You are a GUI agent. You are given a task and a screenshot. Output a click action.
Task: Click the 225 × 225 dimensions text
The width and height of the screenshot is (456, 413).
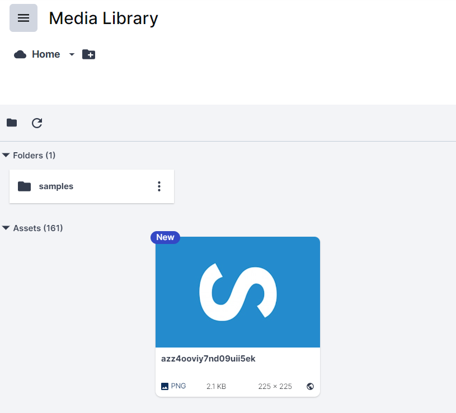pos(275,386)
